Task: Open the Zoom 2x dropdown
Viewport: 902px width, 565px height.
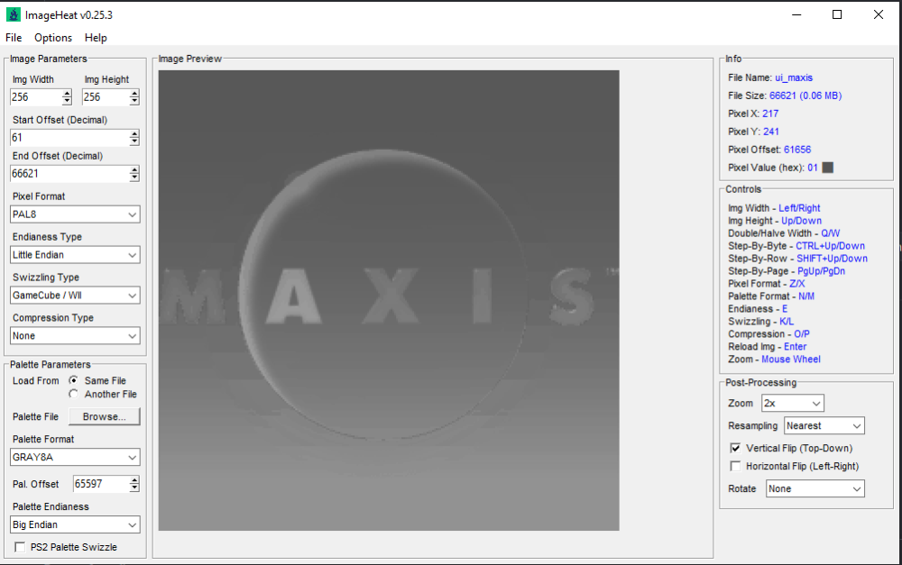Action: (x=792, y=404)
